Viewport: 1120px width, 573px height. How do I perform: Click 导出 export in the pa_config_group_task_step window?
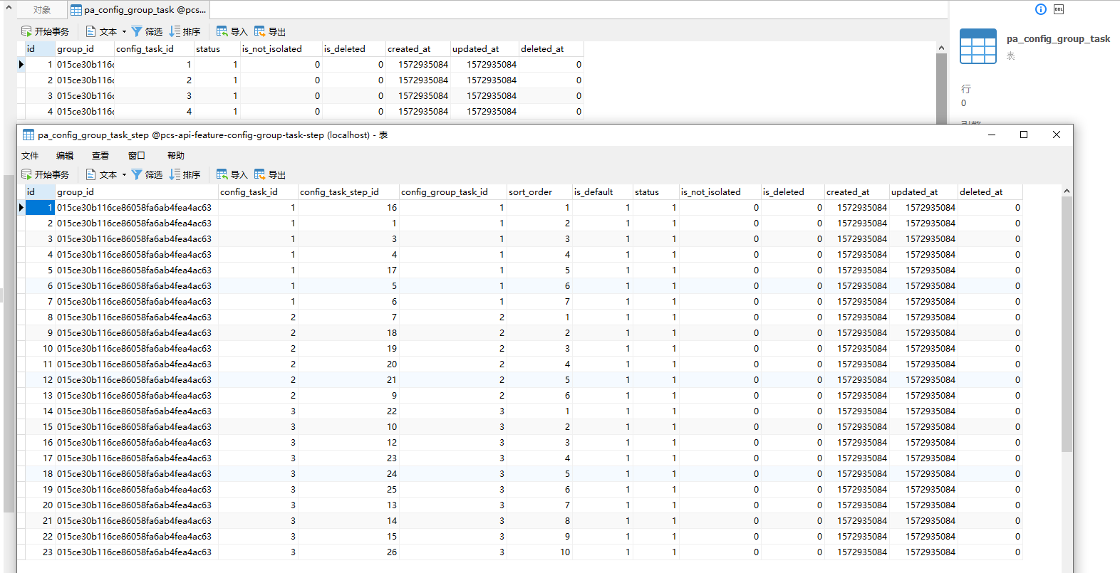click(x=270, y=174)
